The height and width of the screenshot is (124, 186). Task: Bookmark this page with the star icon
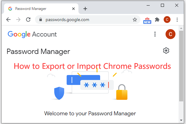tap(135, 20)
